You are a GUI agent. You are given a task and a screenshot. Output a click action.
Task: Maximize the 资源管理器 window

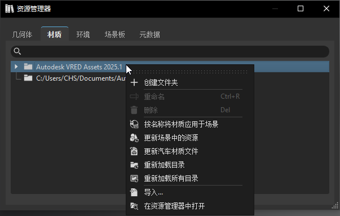(301, 8)
